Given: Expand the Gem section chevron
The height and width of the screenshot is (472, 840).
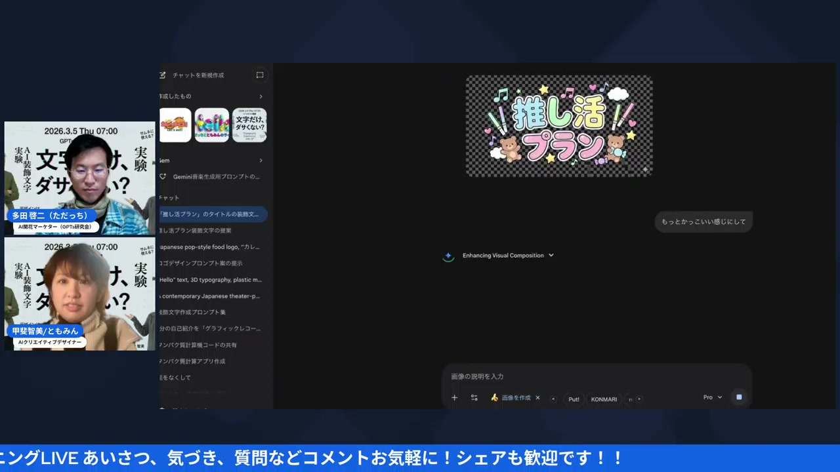Looking at the screenshot, I should point(261,160).
